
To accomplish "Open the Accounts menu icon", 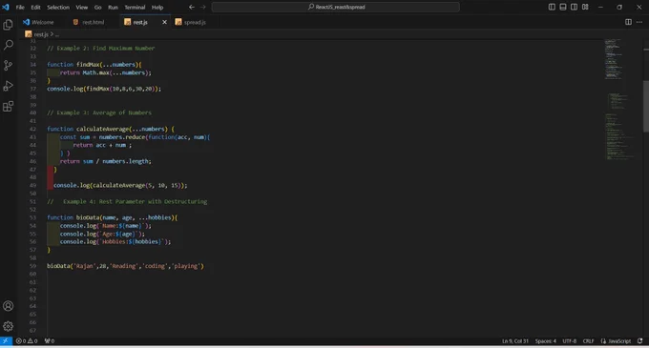I will pyautogui.click(x=8, y=306).
